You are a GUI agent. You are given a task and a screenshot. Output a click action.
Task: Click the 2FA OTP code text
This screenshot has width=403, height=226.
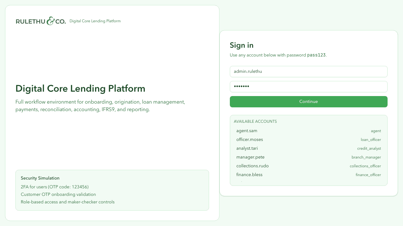(55, 187)
